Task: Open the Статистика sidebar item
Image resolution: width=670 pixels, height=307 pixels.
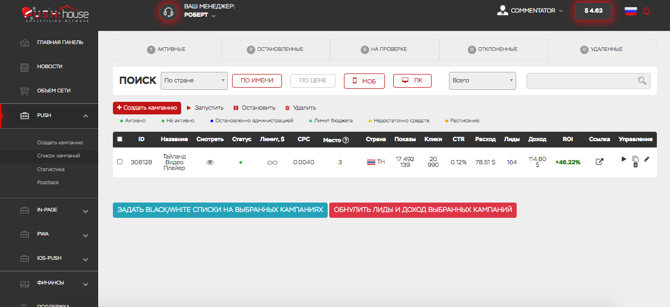Action: click(x=50, y=170)
